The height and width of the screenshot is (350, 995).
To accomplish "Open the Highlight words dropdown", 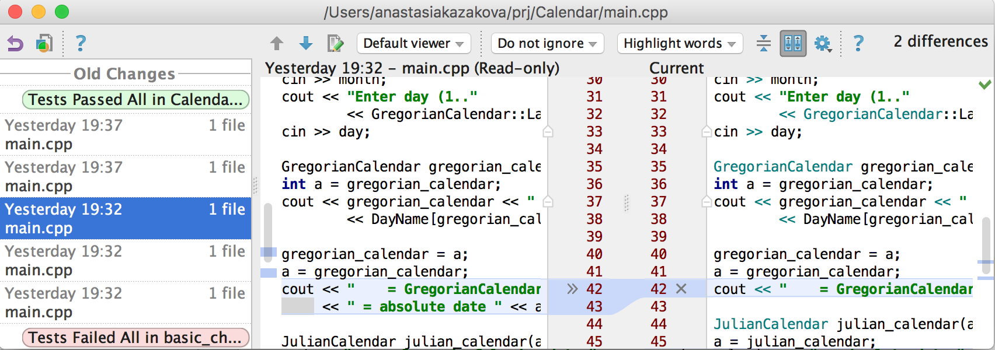I will (x=680, y=43).
